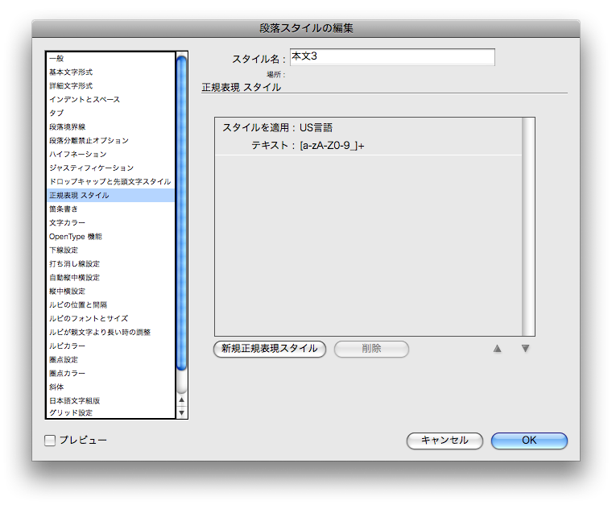The height and width of the screenshot is (505, 612).
Task: Select 詳細文字形式 category
Action: pyautogui.click(x=111, y=86)
